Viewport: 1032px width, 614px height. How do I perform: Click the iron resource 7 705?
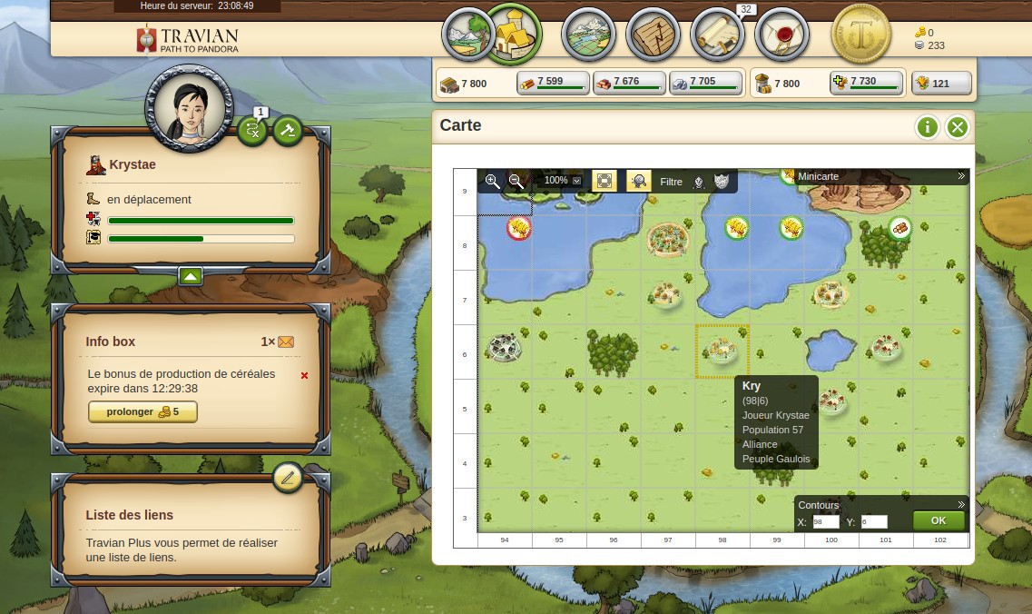click(705, 83)
